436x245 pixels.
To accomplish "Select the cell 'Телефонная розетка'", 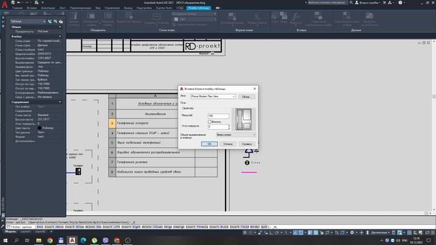I will tap(155, 162).
